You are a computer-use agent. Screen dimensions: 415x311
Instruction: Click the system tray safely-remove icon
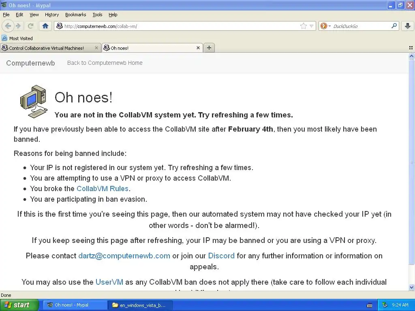[x=385, y=305]
